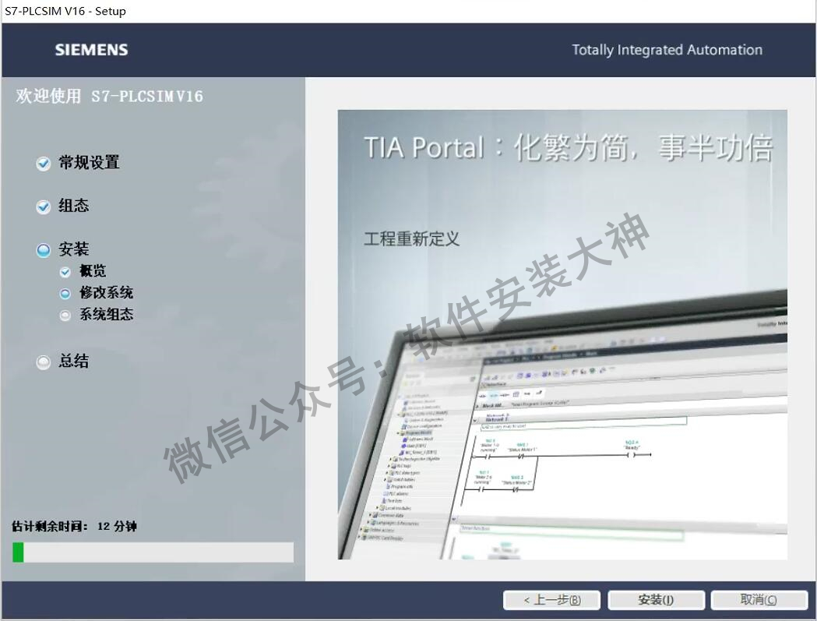The height and width of the screenshot is (621, 817).
Task: Select the 组态 step check icon
Action: (x=44, y=207)
